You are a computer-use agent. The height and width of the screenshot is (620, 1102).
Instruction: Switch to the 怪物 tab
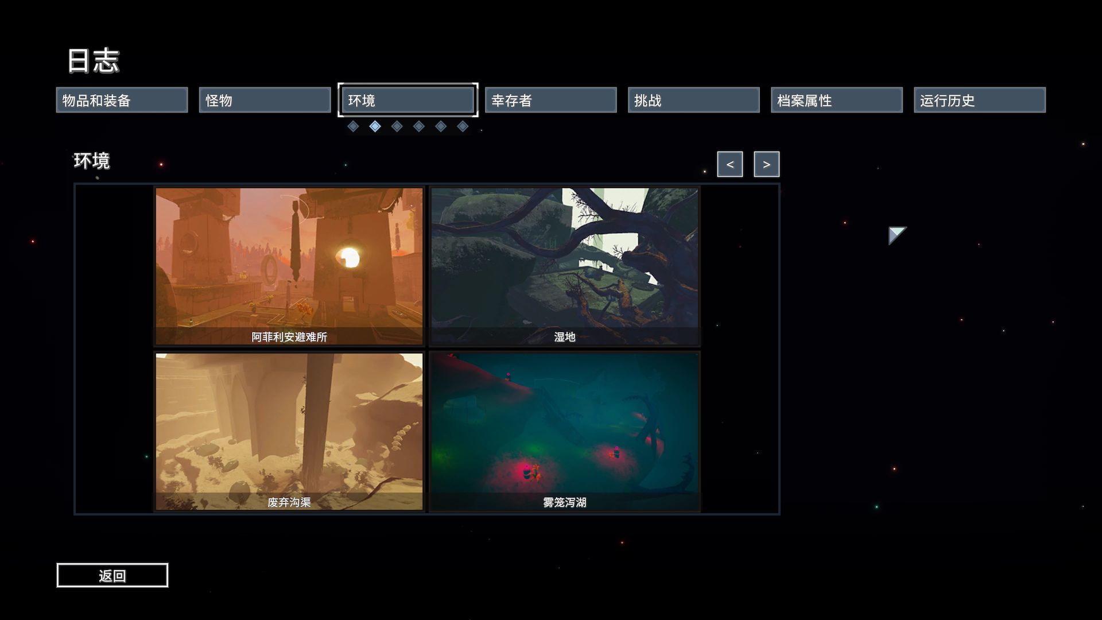coord(265,100)
